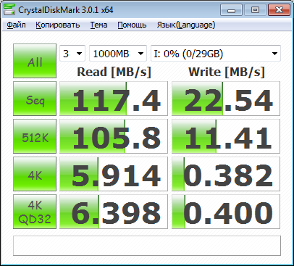Start the 4K QD32 test
The image size is (294, 266).
35,212
